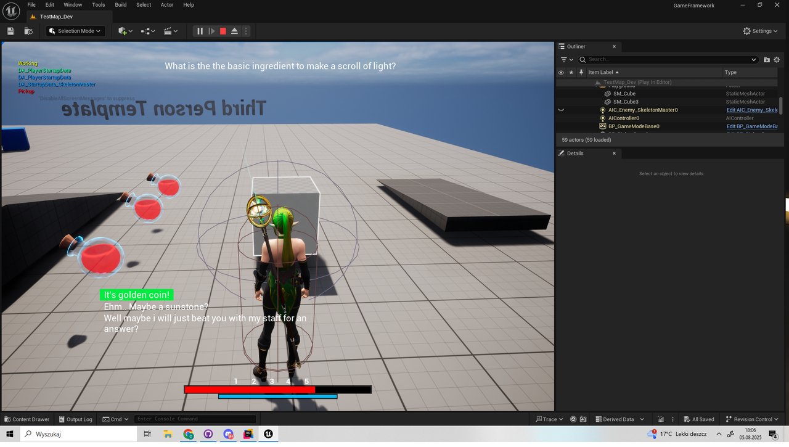789x447 pixels.
Task: Close the Details tab
Action: click(x=614, y=154)
